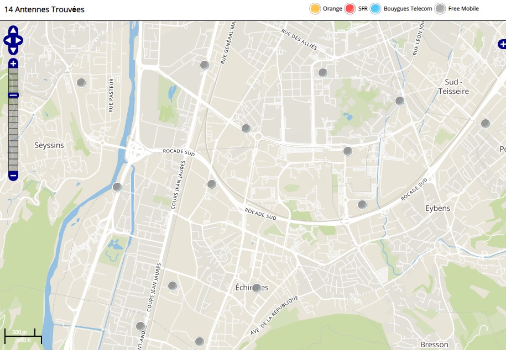Pan the map right with the arrow
This screenshot has width=506, height=350.
pyautogui.click(x=19, y=40)
